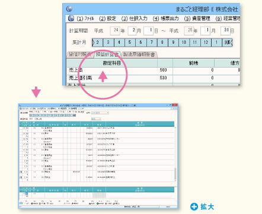Click the globe app icon in the title bar
262x214 pixels.
click(x=69, y=9)
